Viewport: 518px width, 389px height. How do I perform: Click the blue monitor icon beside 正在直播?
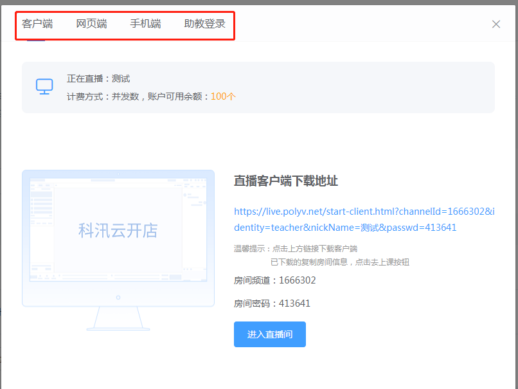click(44, 86)
